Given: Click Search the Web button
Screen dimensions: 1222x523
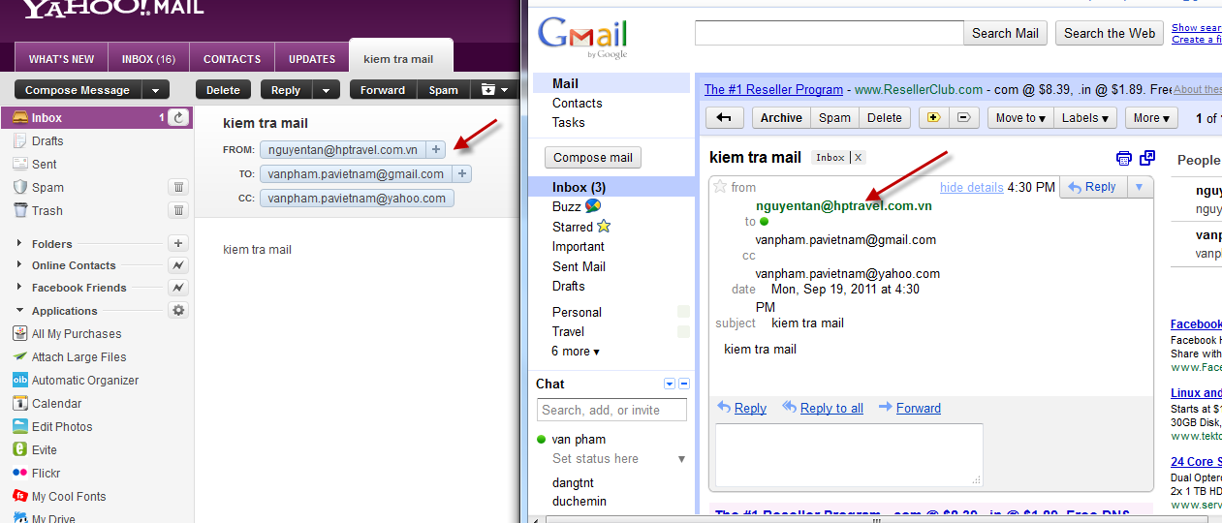Looking at the screenshot, I should tap(1110, 33).
